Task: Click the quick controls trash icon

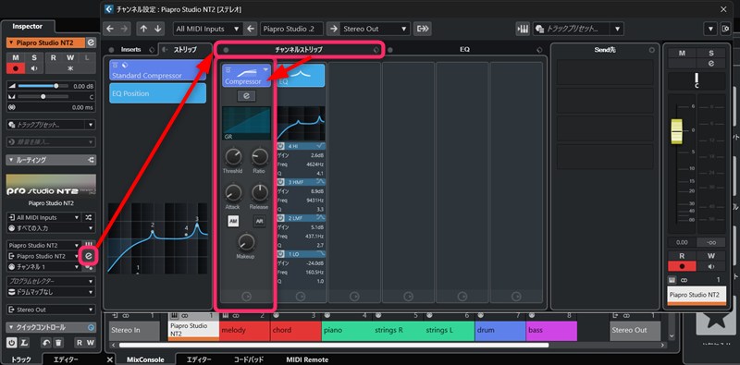Action: click(x=58, y=343)
